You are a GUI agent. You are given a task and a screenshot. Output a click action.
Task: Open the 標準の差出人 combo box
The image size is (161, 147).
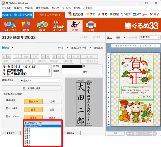41,81
